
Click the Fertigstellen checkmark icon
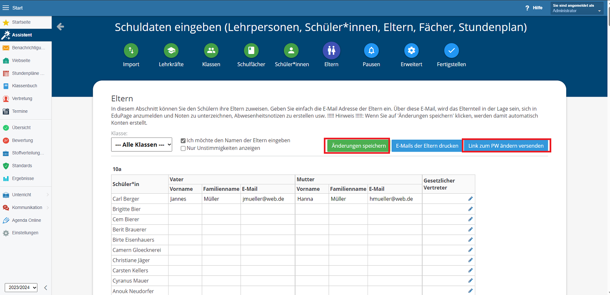pos(451,51)
